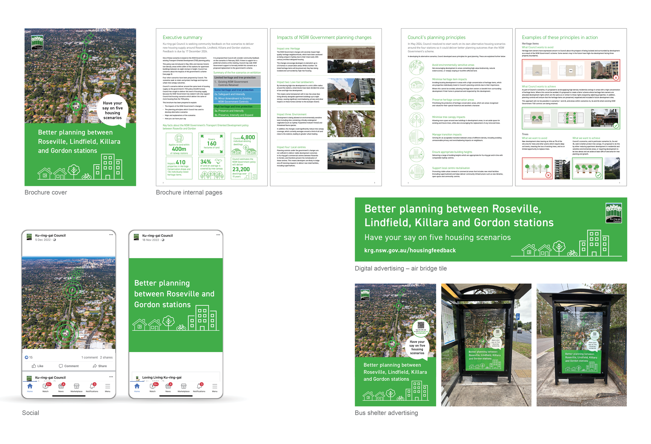Viewport: 651px width, 444px height.
Task: Open hamburger Menu tab in right phone
Action: click(215, 386)
